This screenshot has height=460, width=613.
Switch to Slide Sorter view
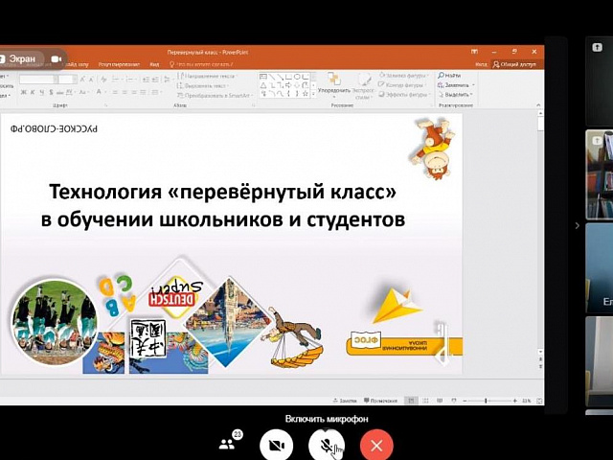click(425, 401)
